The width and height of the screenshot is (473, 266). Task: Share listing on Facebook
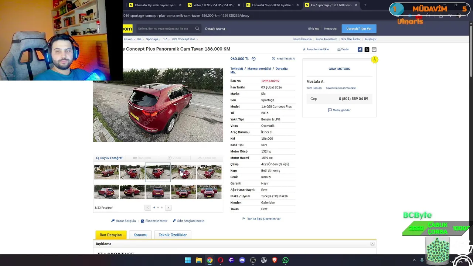pos(360,50)
